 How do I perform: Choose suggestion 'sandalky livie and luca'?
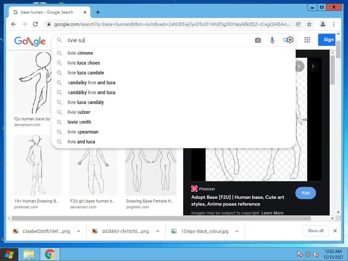click(173, 83)
